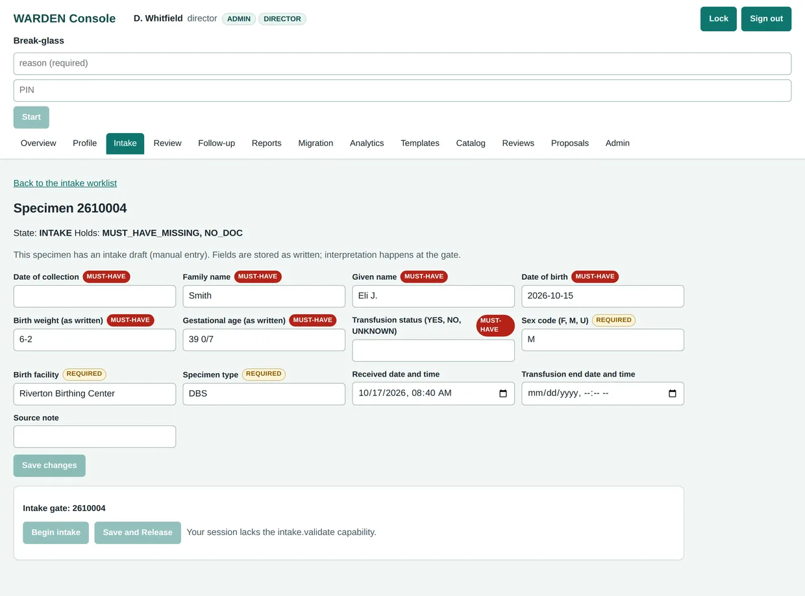The width and height of the screenshot is (805, 596).
Task: Click the Transfusion end date and time input
Action: tap(603, 393)
